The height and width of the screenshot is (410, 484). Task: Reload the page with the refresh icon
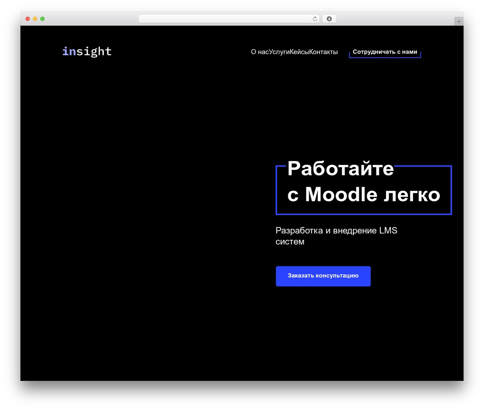coord(315,19)
